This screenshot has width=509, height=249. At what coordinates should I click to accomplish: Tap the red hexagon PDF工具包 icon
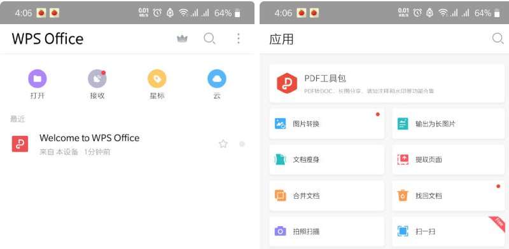pyautogui.click(x=287, y=83)
